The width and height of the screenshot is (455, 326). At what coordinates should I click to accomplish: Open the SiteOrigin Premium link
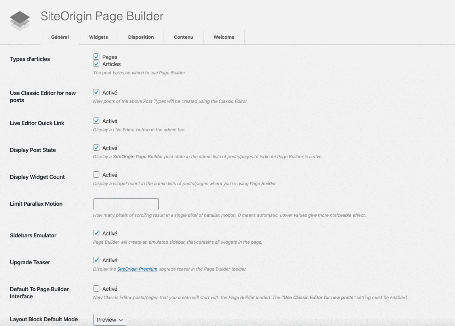(x=137, y=269)
